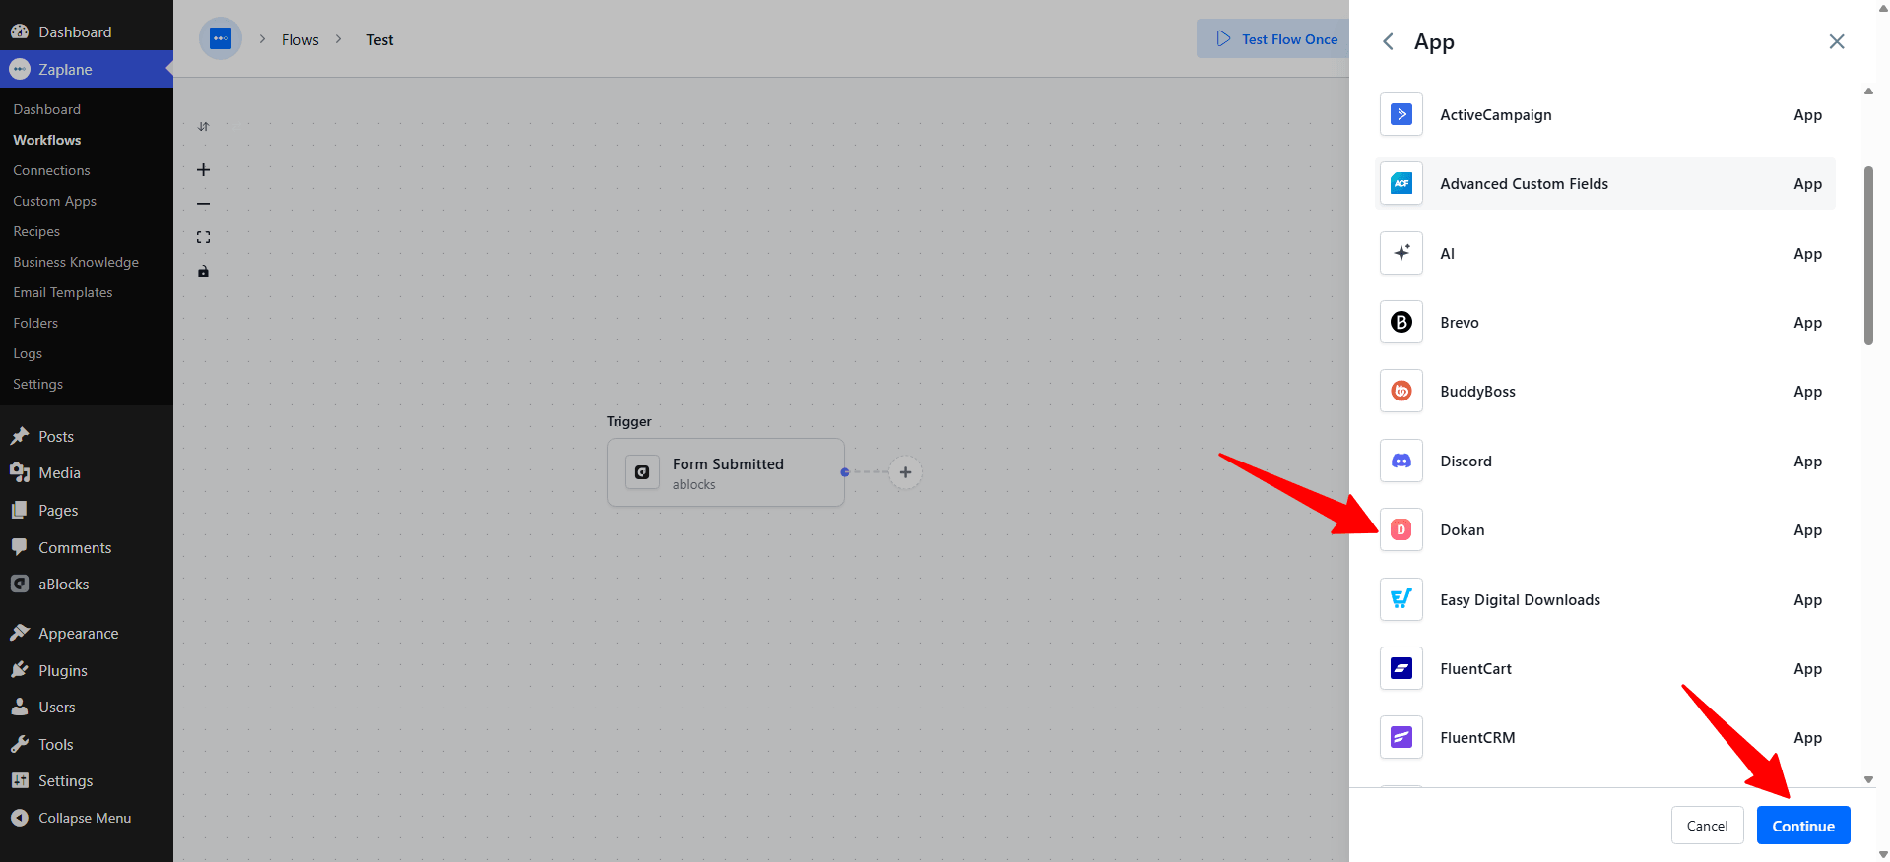Screen dimensions: 1890x862
Task: Click the AI sparkle icon
Action: click(1401, 253)
